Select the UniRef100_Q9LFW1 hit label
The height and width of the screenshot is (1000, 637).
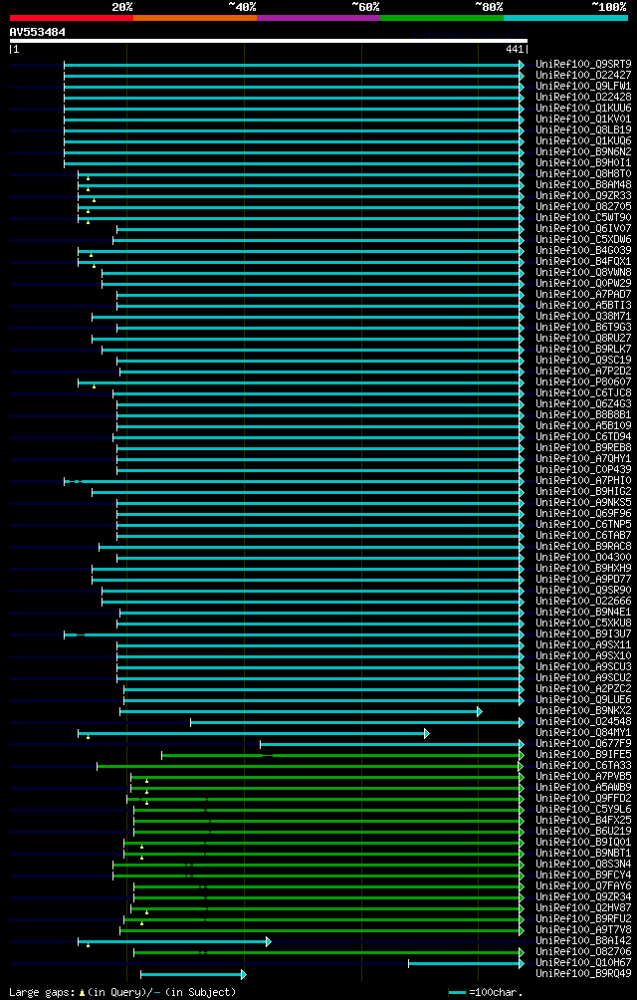coord(583,86)
